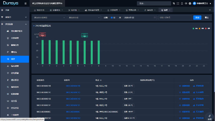
Task: Close the 漏电流 tab
Action: click(x=155, y=10)
